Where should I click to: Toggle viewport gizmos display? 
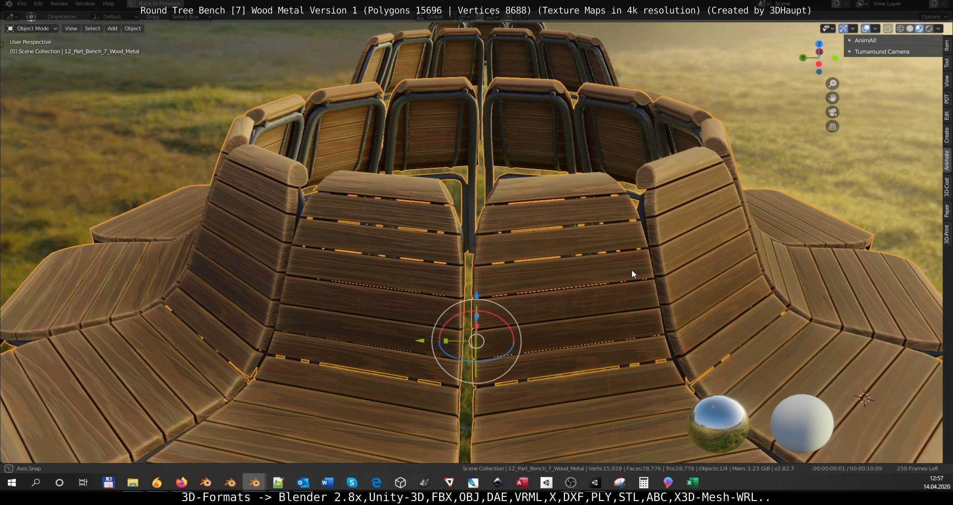pos(843,28)
